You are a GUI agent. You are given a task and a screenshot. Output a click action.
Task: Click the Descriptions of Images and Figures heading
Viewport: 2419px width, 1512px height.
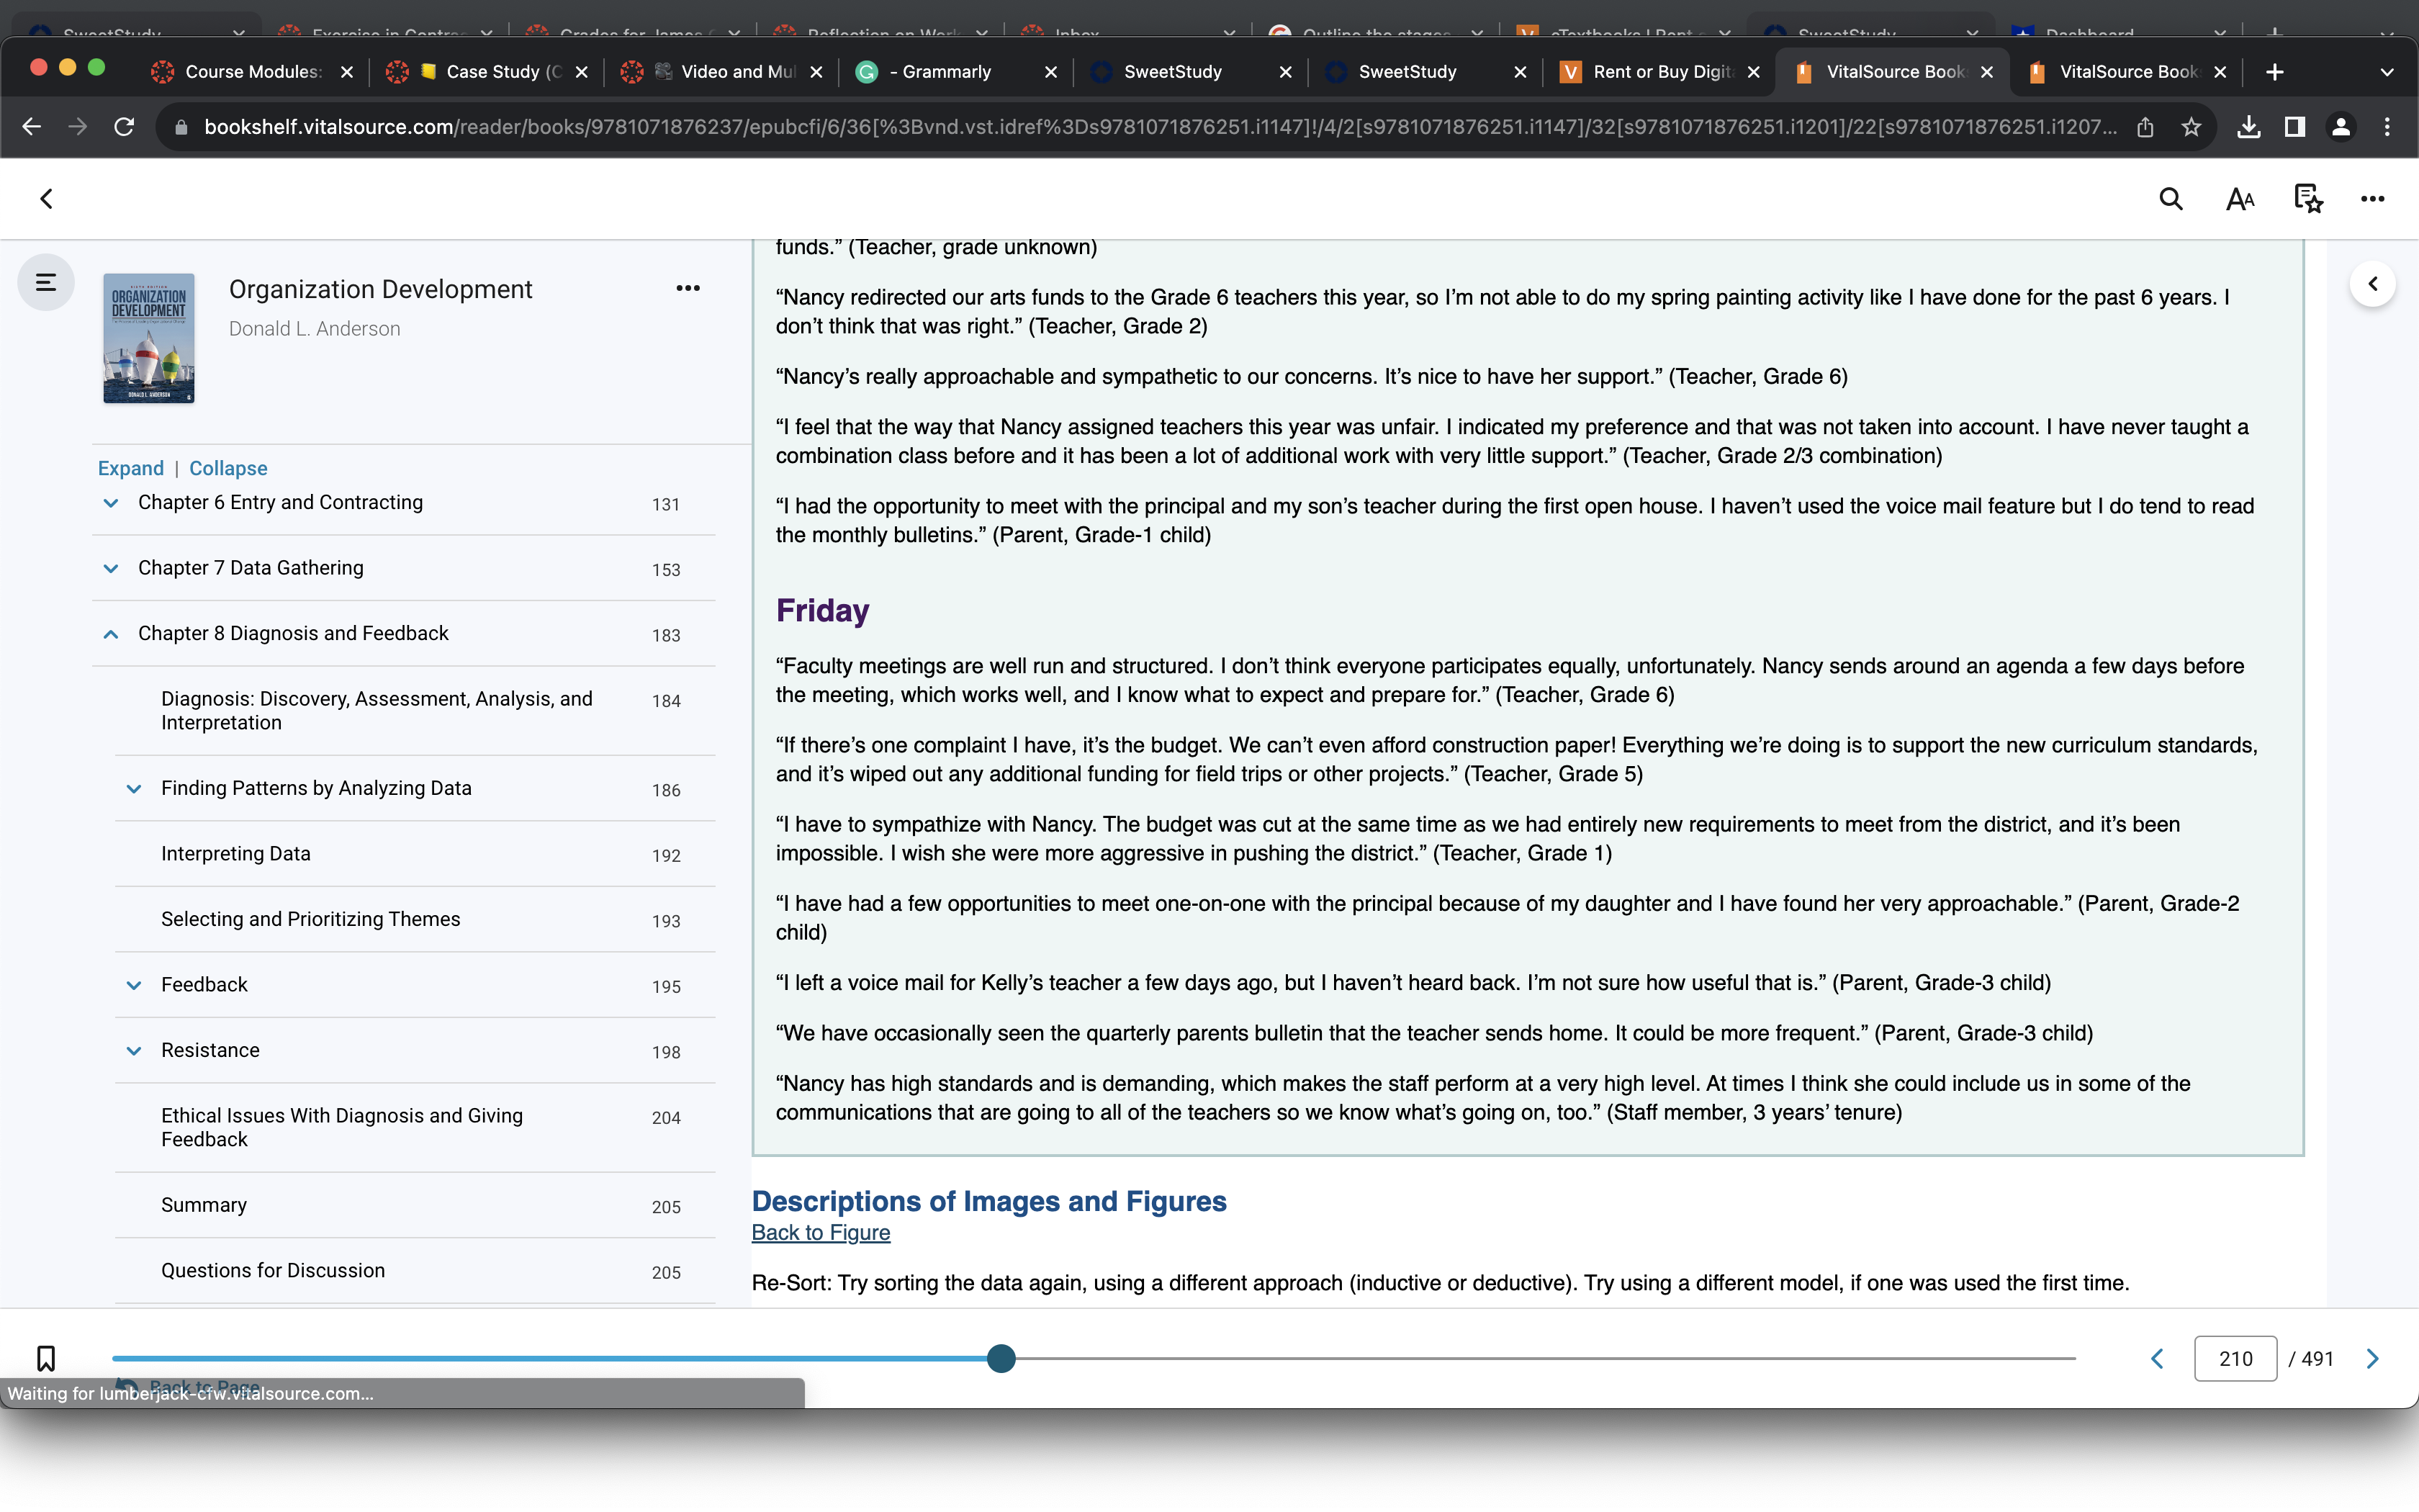pos(988,1201)
